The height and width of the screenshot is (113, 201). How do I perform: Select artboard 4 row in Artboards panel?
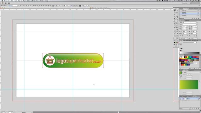tap(189, 15)
